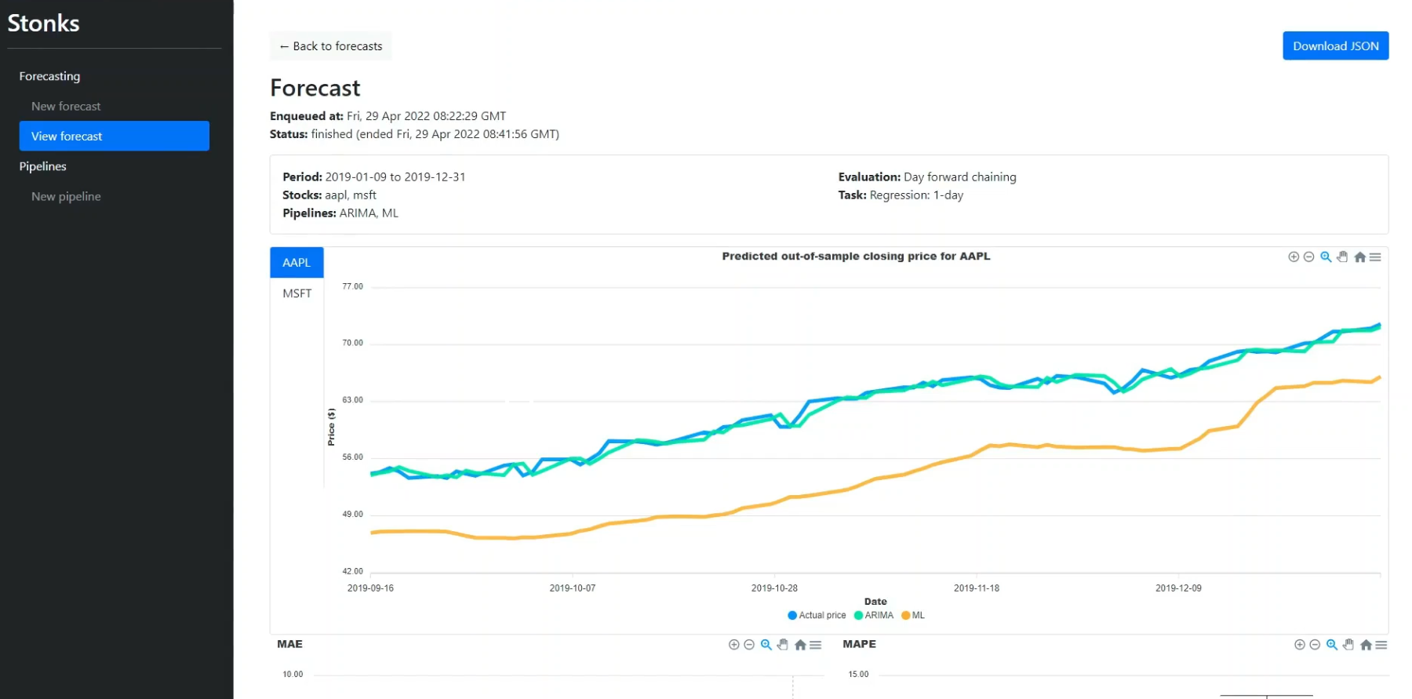Zoom in on the AAPL price chart
This screenshot has height=699, width=1412.
pyautogui.click(x=1294, y=257)
